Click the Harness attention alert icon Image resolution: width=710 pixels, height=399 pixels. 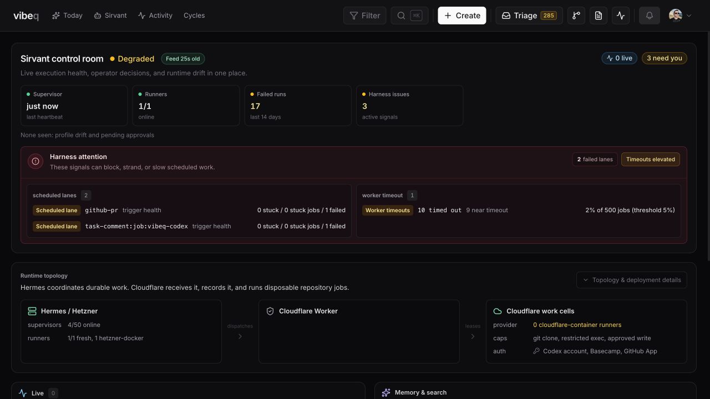coord(35,161)
